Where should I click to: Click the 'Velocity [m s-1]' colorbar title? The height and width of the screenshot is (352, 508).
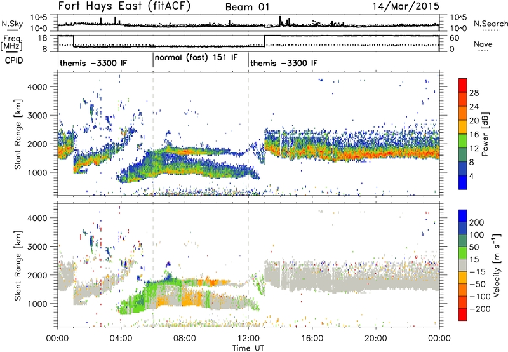click(x=497, y=264)
